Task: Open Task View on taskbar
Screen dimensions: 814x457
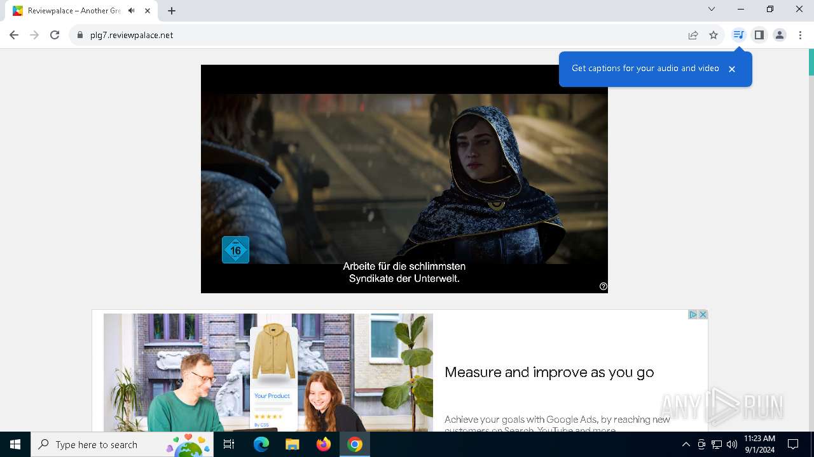Action: 229,444
